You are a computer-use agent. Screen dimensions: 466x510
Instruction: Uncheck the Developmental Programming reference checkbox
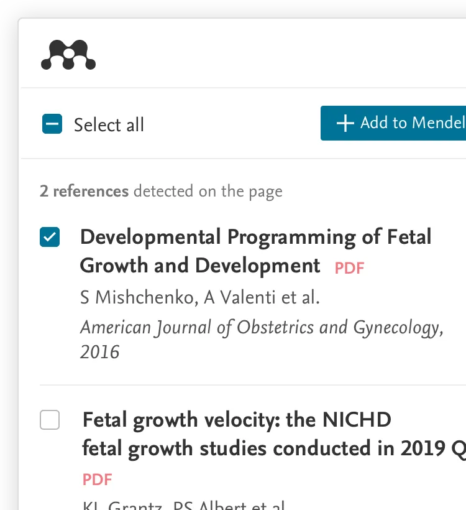click(50, 237)
